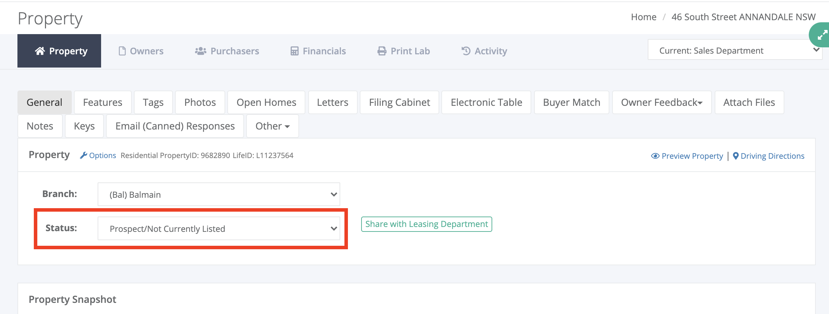Click the wrench Options icon

(83, 155)
